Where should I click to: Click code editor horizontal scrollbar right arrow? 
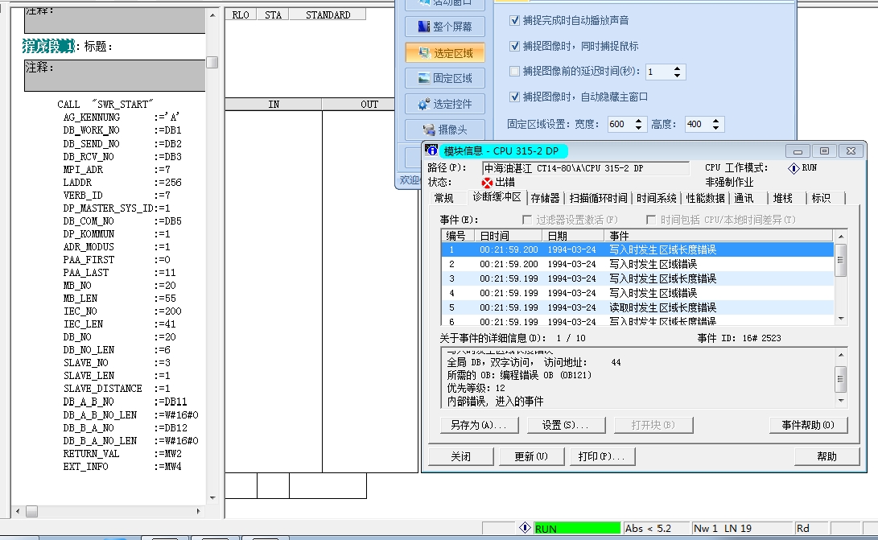click(198, 512)
